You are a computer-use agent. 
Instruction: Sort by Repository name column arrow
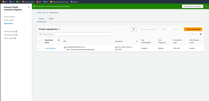click(x=59, y=40)
